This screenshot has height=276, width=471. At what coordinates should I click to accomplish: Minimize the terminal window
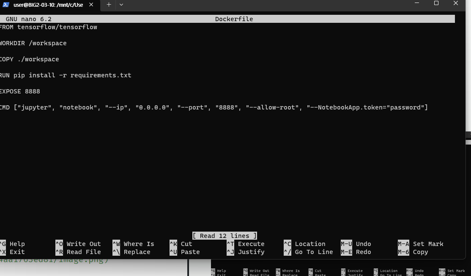pyautogui.click(x=416, y=3)
